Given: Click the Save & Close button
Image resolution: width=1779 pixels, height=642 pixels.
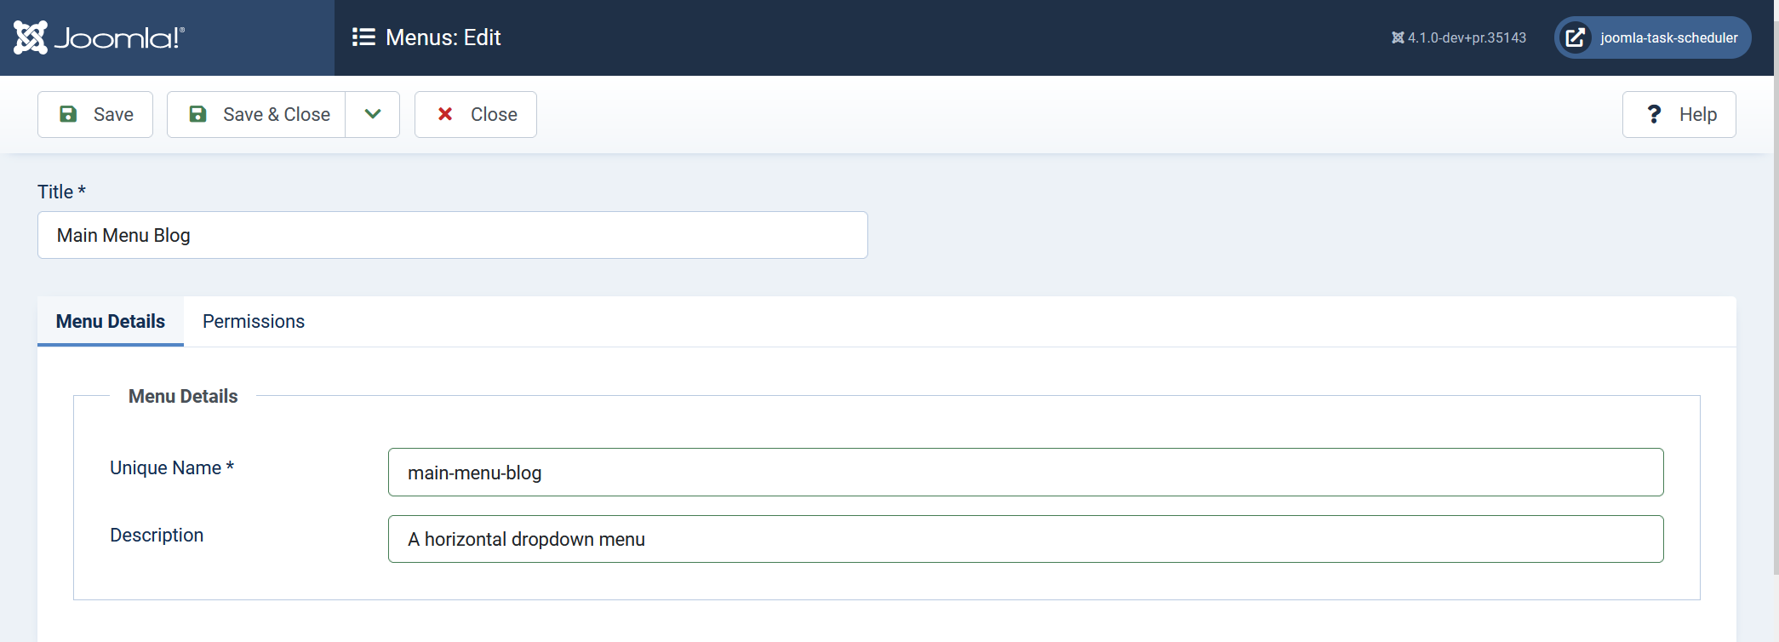Looking at the screenshot, I should coord(256,114).
